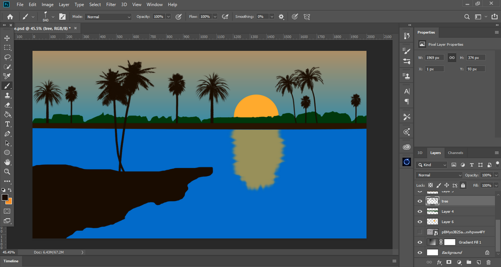The image size is (501, 267).
Task: Open the Creative Cloud Libraries panel icon
Action: [407, 147]
